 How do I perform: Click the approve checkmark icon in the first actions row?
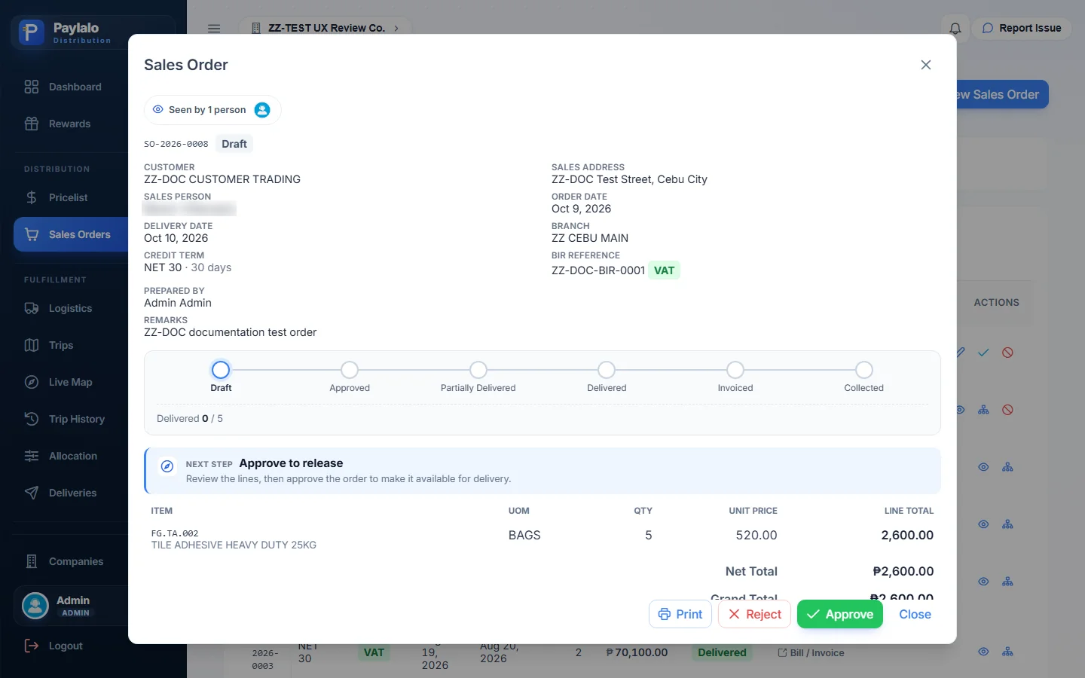[983, 353]
